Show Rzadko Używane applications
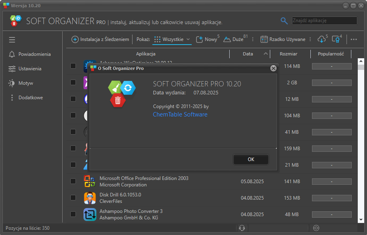The width and height of the screenshot is (367, 235). point(283,39)
